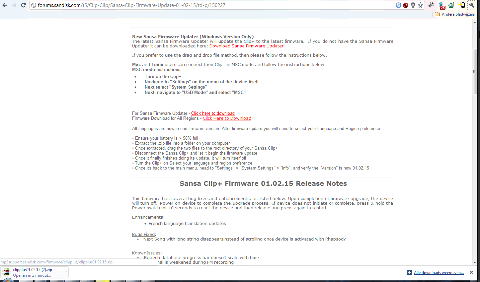Click the 'Sansa Clip+ Firmware 01.02.15 Release Notes' heading

(263, 183)
